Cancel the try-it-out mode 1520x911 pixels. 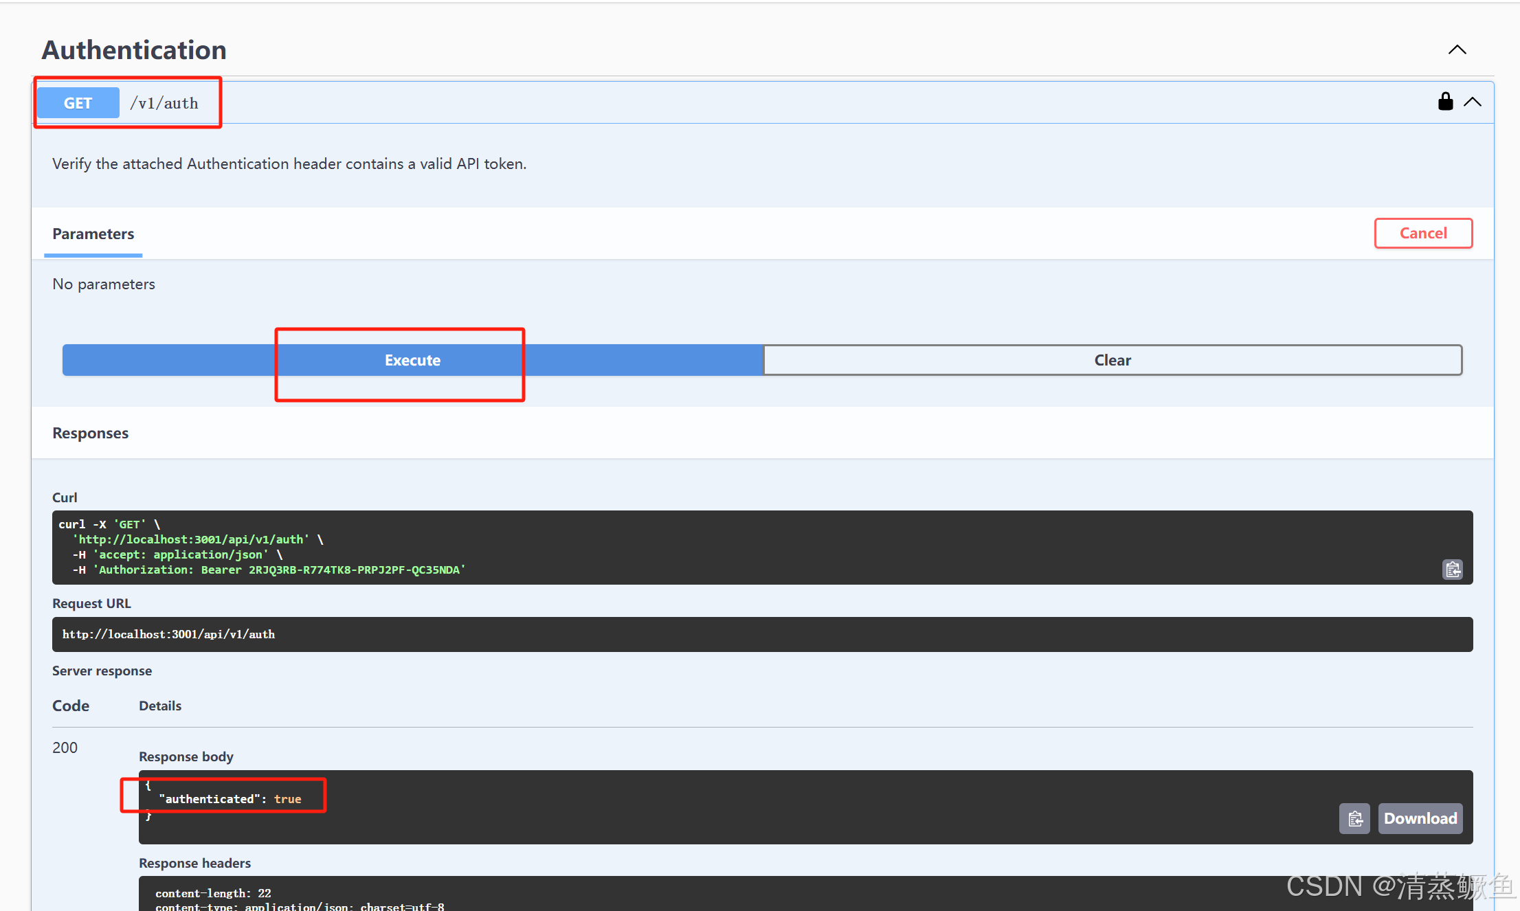coord(1422,234)
